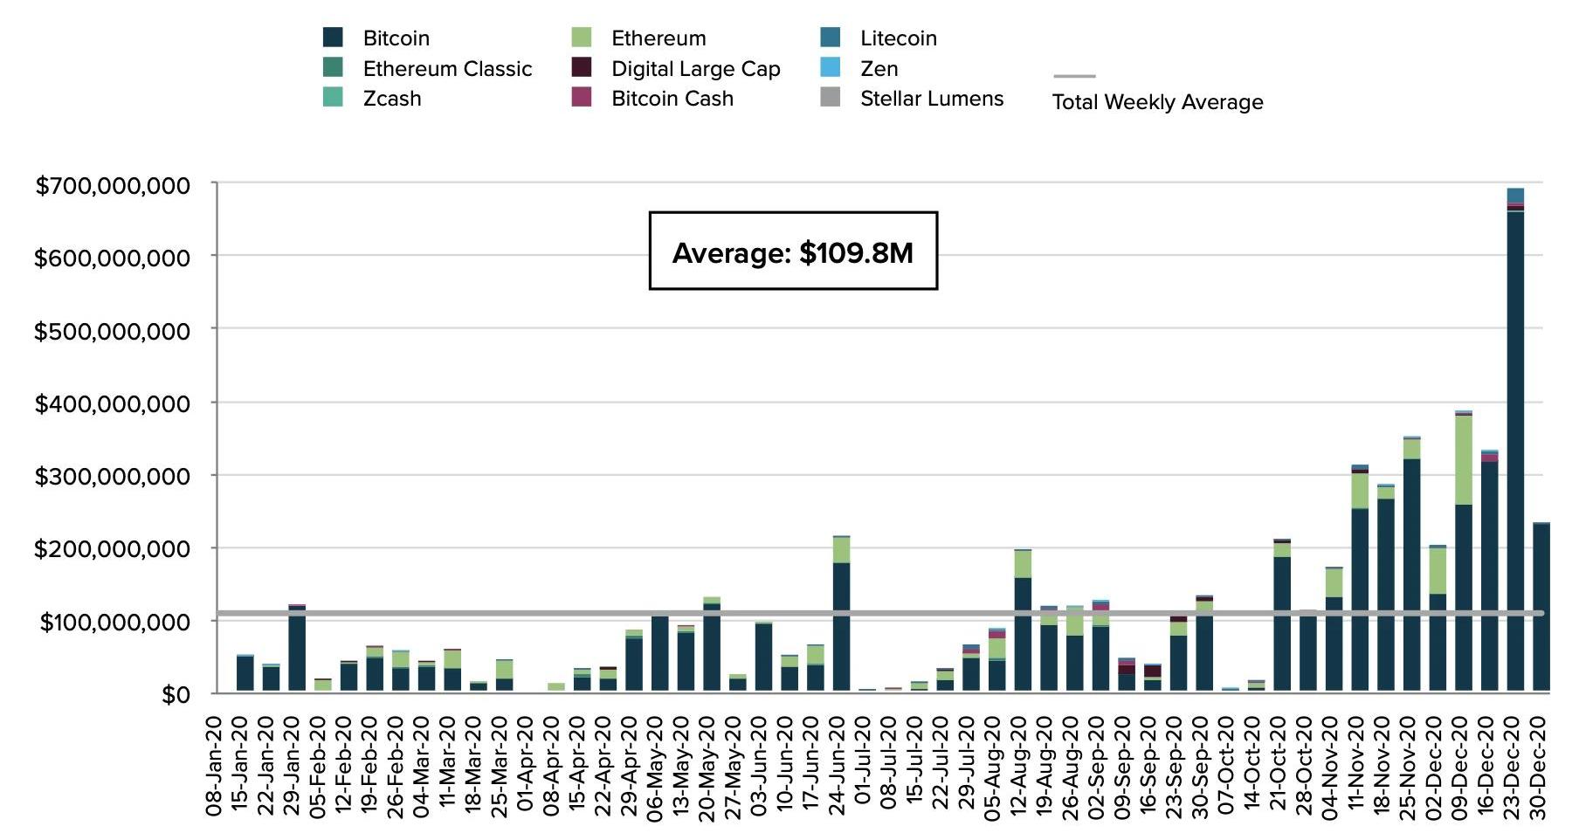Image resolution: width=1579 pixels, height=840 pixels.
Task: Click the Bitcoin legend color swatch
Action: click(332, 38)
